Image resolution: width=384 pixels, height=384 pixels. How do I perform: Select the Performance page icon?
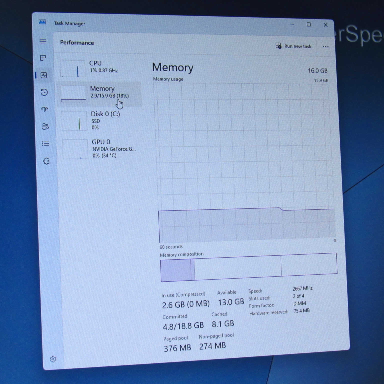(x=44, y=75)
